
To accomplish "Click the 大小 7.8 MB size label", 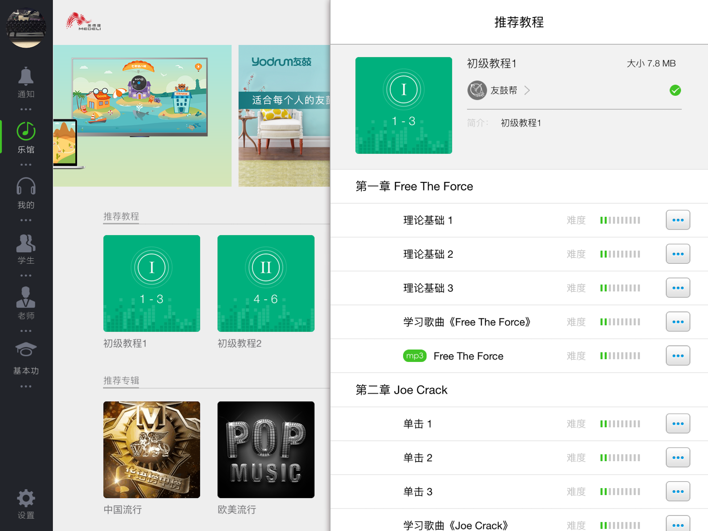I will (651, 64).
